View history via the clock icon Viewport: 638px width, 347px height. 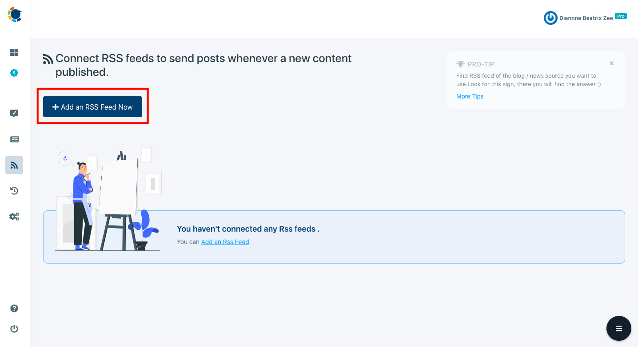pos(14,190)
